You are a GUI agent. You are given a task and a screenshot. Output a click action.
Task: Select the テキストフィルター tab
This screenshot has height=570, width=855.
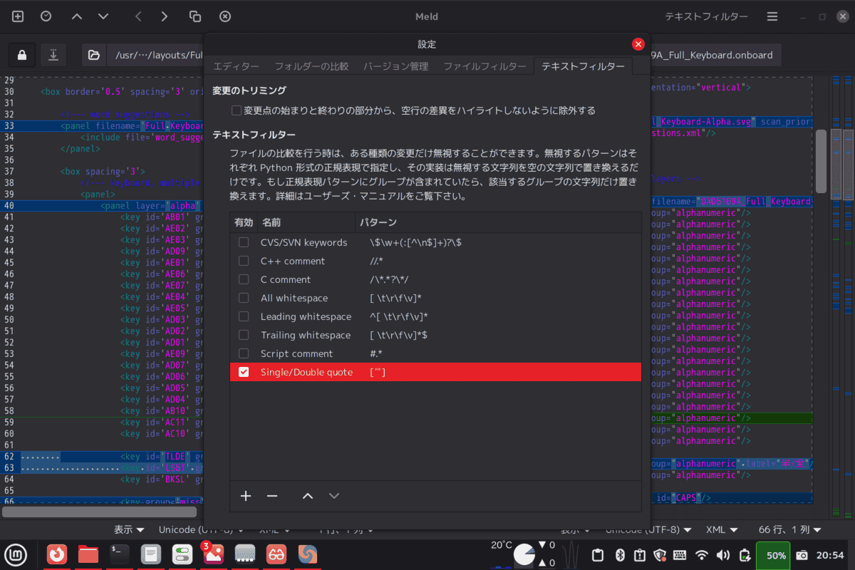(583, 66)
